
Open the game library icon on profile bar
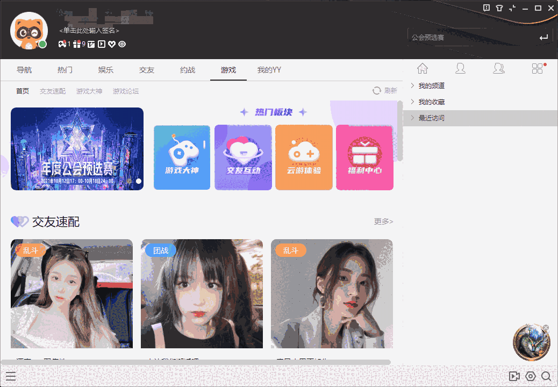62,44
